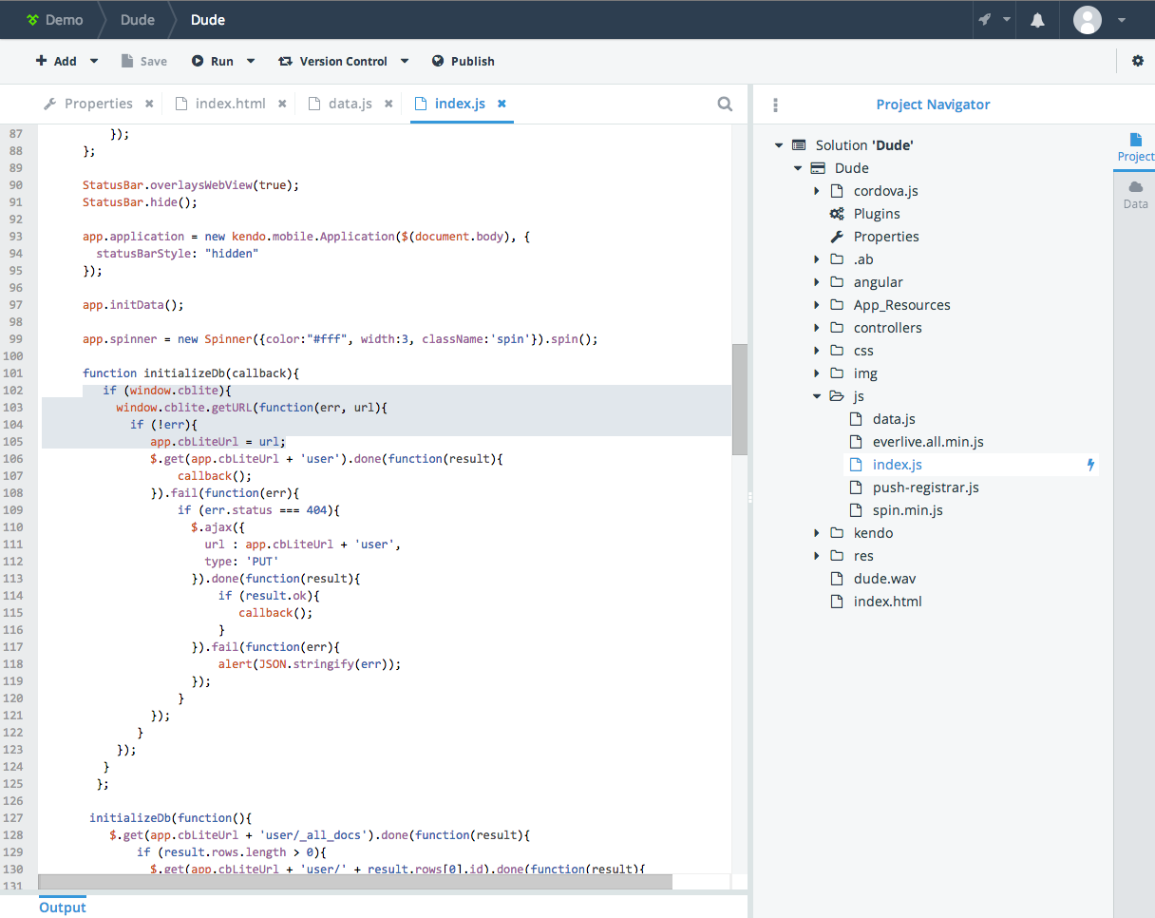Open the dropdown beside the user avatar
This screenshot has height=918, width=1155.
coord(1122,20)
